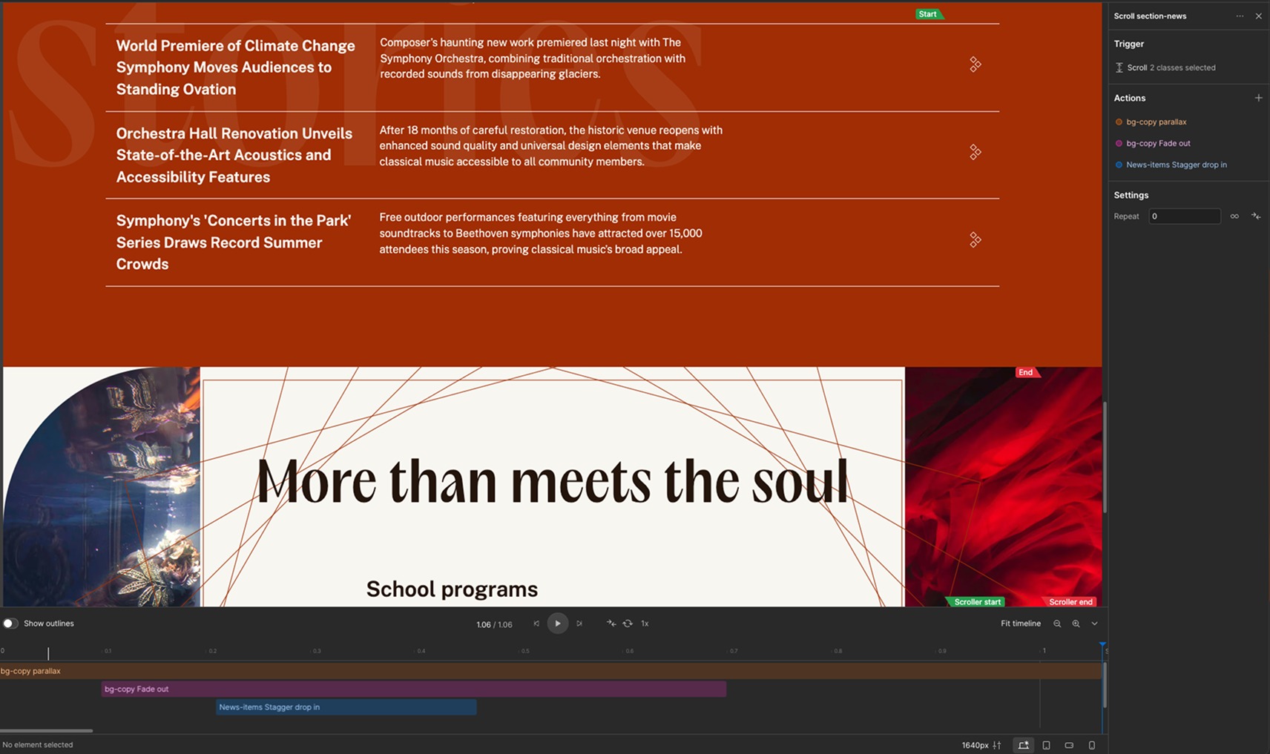Open the 1x playback speed selector
This screenshot has width=1270, height=754.
645,624
